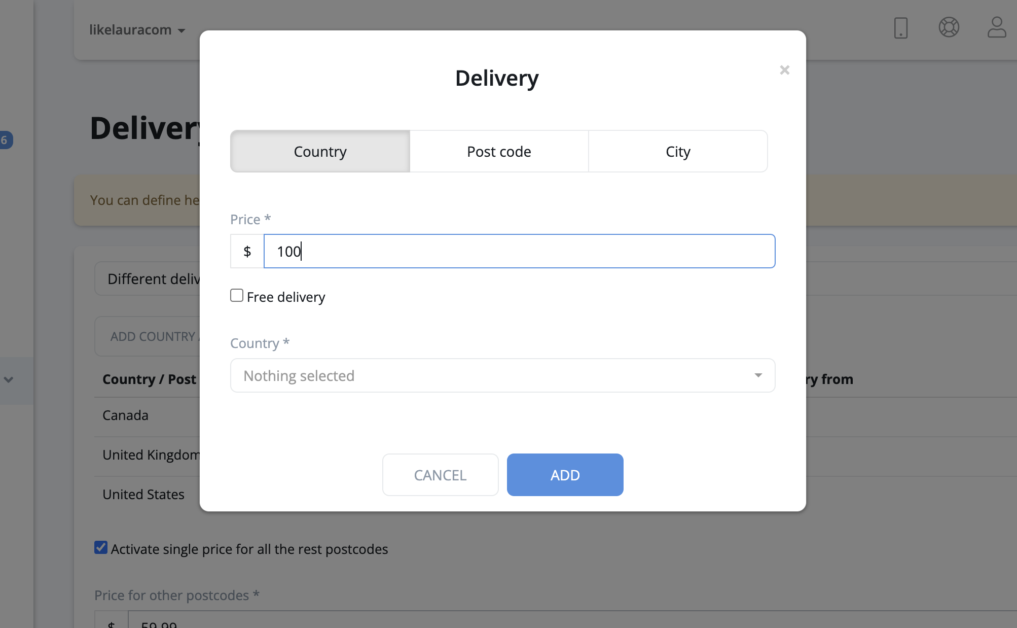
Task: Open the mobile preview icon
Action: tap(900, 28)
